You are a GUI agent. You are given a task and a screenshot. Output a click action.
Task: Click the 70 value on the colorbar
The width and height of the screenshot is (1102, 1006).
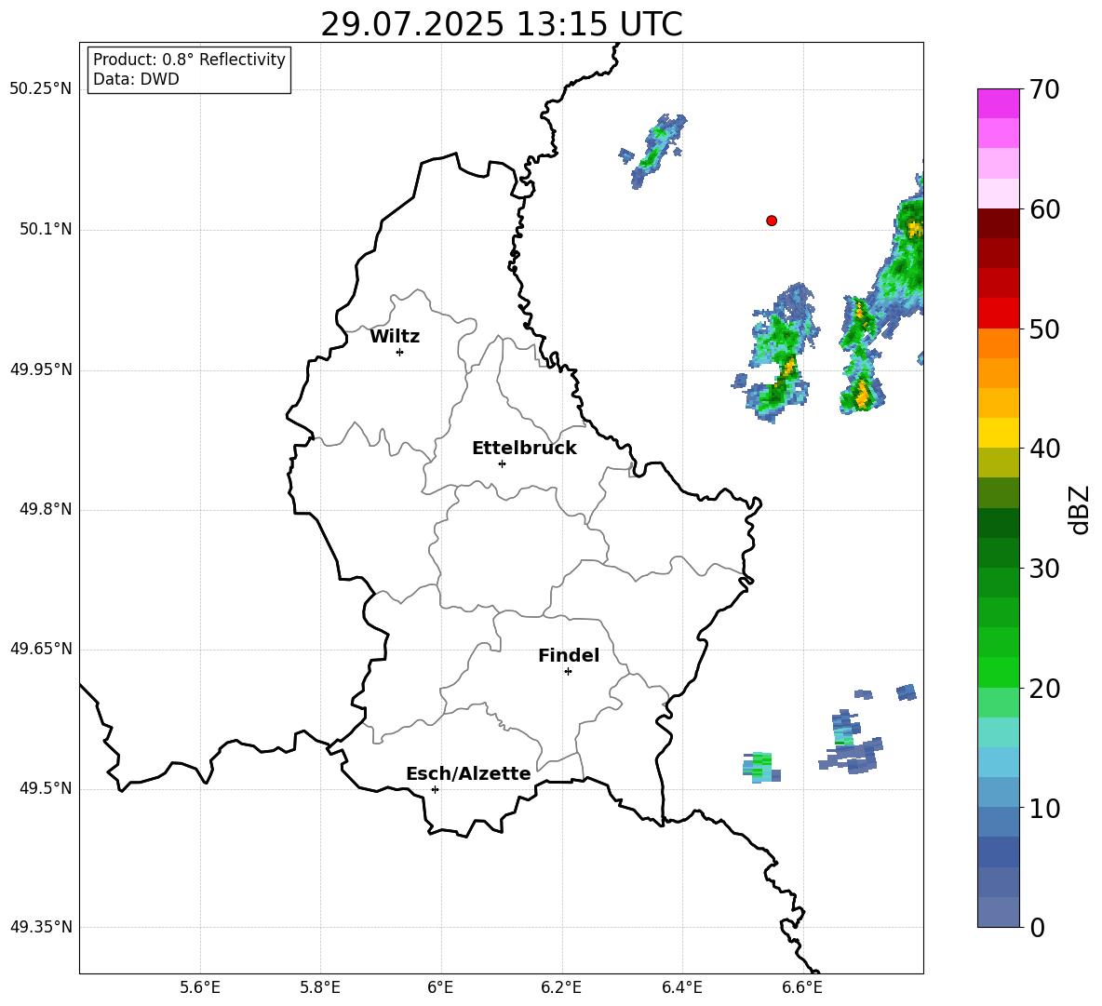(x=1044, y=89)
